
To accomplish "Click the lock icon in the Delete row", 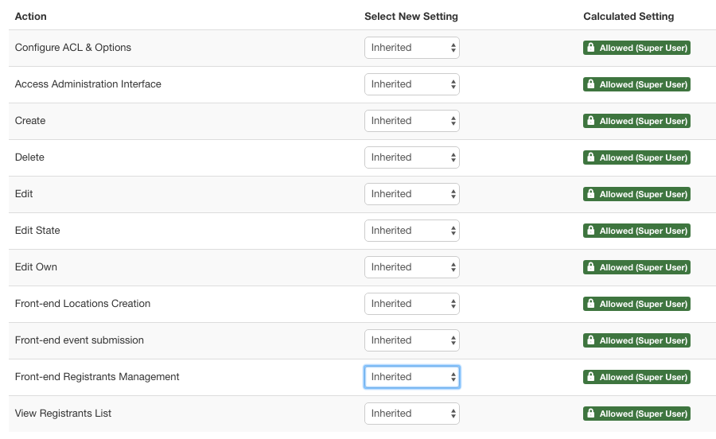I will [591, 157].
